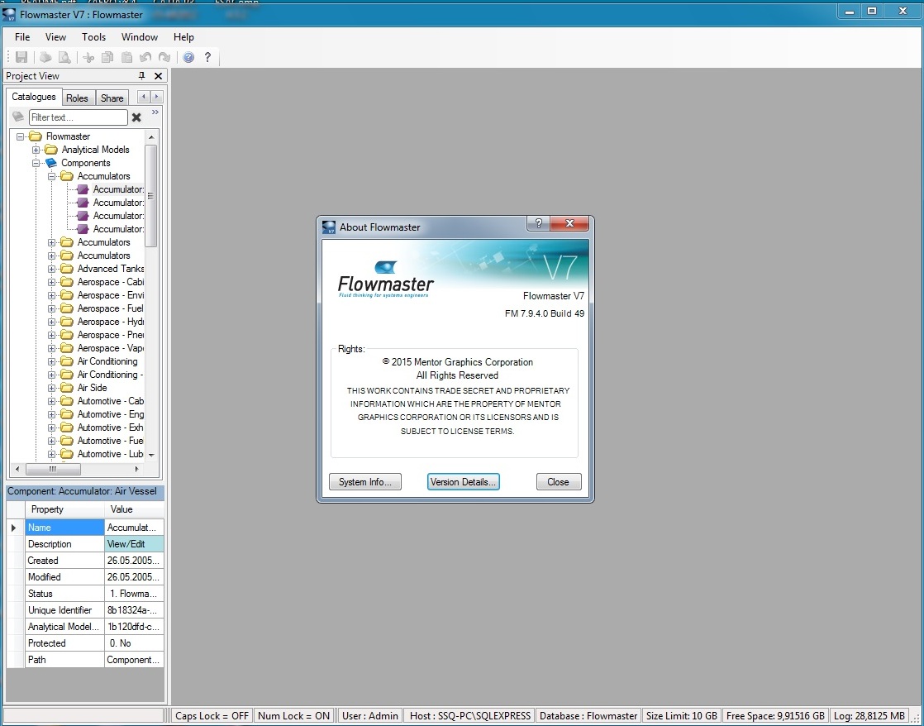Click the Analytical Models folder icon
Image resolution: width=924 pixels, height=726 pixels.
click(x=51, y=150)
